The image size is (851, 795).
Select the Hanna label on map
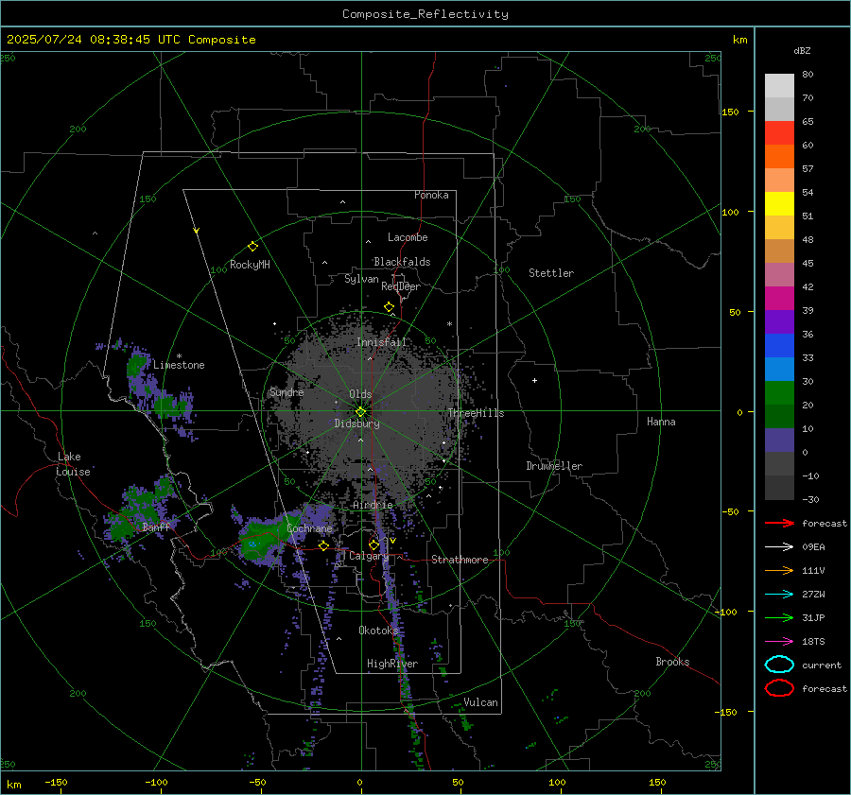point(661,422)
